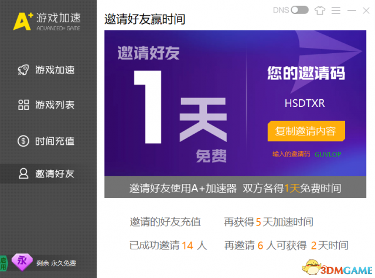Close the accelerator window

click(x=366, y=11)
